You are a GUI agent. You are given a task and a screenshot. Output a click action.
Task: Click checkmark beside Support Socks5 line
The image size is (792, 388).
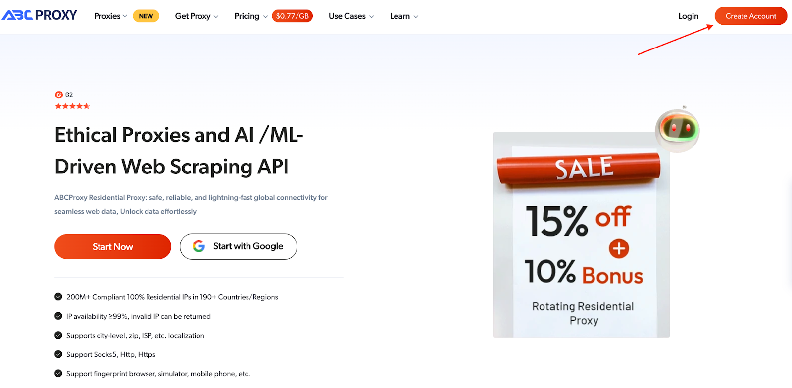pos(58,354)
